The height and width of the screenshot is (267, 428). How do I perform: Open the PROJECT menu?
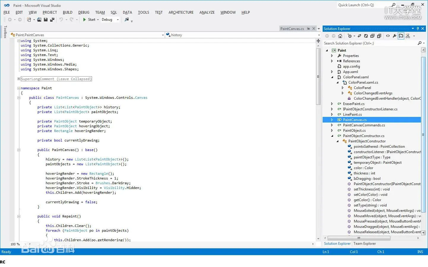coord(50,12)
